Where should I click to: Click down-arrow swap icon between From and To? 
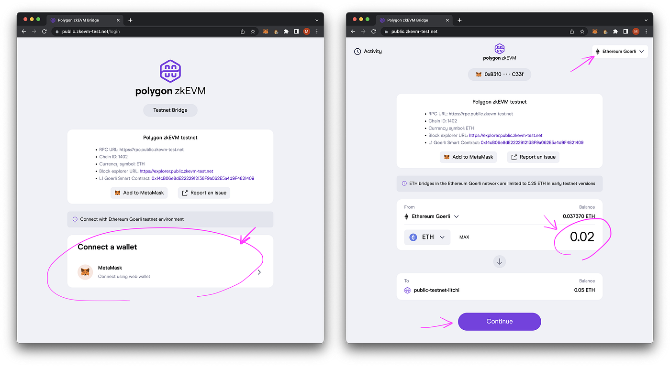(500, 261)
